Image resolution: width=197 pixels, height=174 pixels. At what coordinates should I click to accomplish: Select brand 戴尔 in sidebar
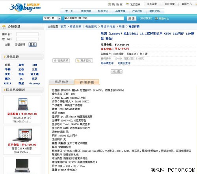7,79
